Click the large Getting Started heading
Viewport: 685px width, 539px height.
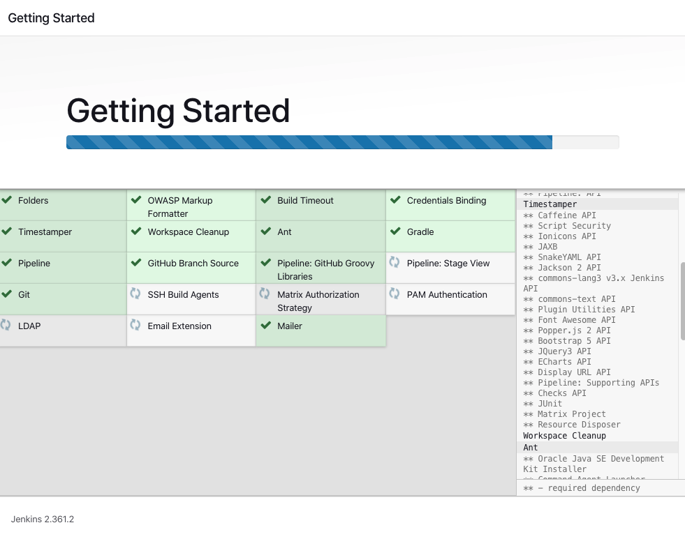click(x=178, y=111)
